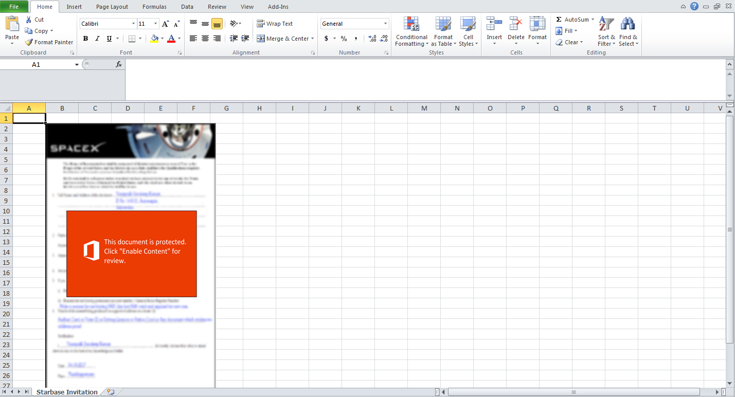Image resolution: width=735 pixels, height=397 pixels.
Task: Open the Formulas ribbon tab
Action: pos(154,7)
